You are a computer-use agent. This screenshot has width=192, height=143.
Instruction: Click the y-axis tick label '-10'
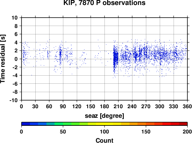[13, 100]
